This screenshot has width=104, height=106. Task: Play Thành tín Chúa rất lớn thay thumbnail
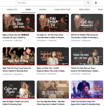[87, 56]
